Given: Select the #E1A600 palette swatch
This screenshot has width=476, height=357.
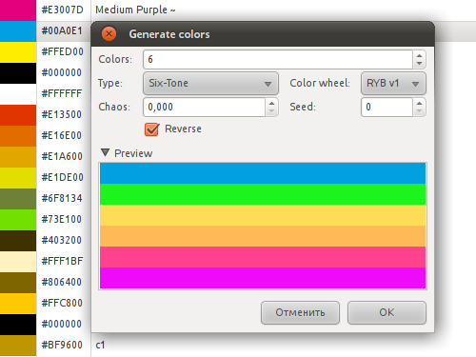Looking at the screenshot, I should (18, 157).
